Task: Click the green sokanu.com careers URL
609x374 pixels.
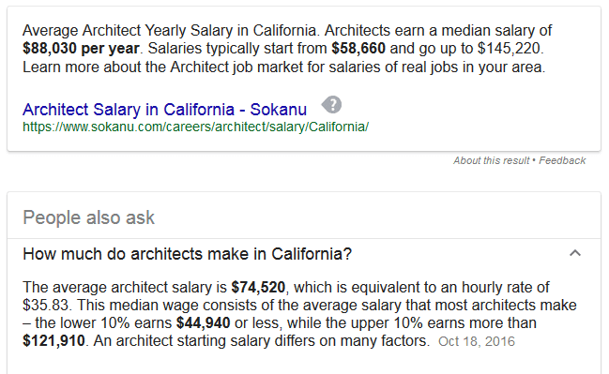Action: tap(196, 127)
